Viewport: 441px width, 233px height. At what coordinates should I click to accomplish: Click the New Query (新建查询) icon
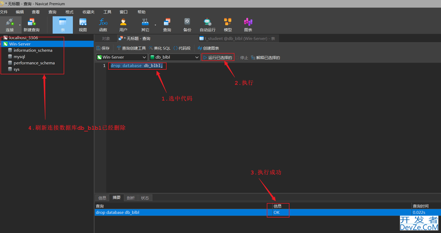coord(32,25)
